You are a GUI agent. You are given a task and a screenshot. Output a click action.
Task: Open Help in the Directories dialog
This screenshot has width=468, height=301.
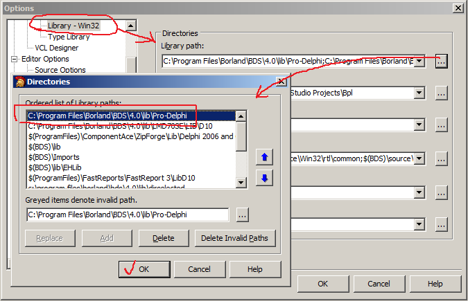[x=255, y=269]
